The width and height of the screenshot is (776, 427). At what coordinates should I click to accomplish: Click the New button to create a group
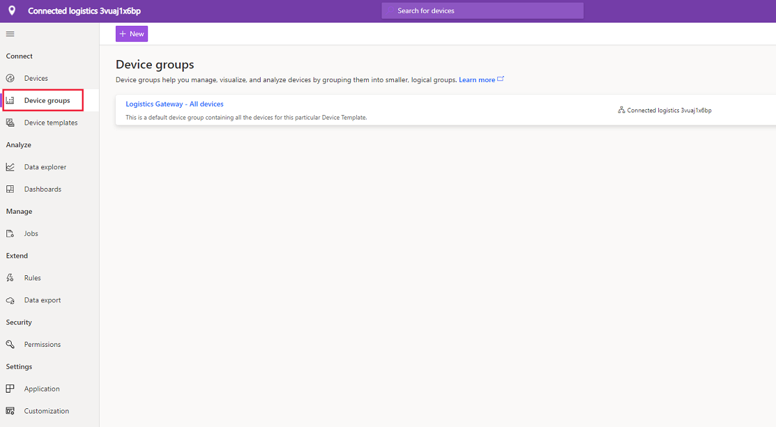coord(131,33)
